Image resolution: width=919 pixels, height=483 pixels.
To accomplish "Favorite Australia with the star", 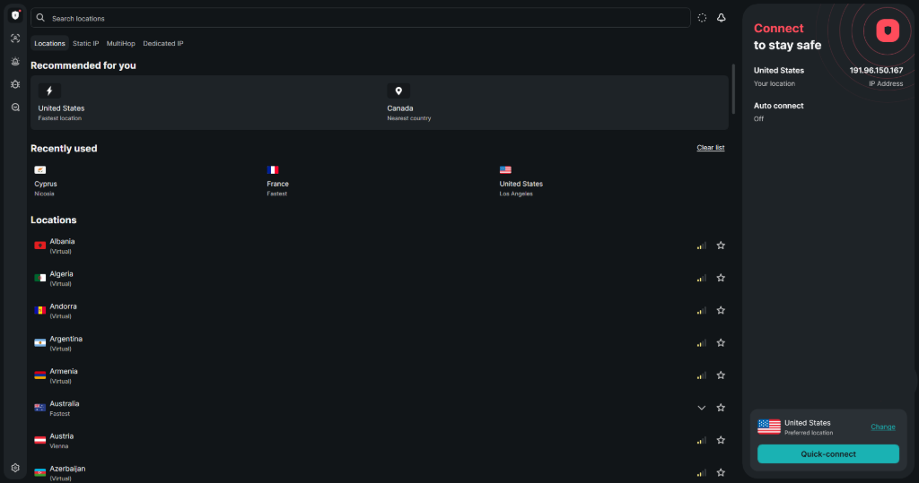I will [x=721, y=408].
